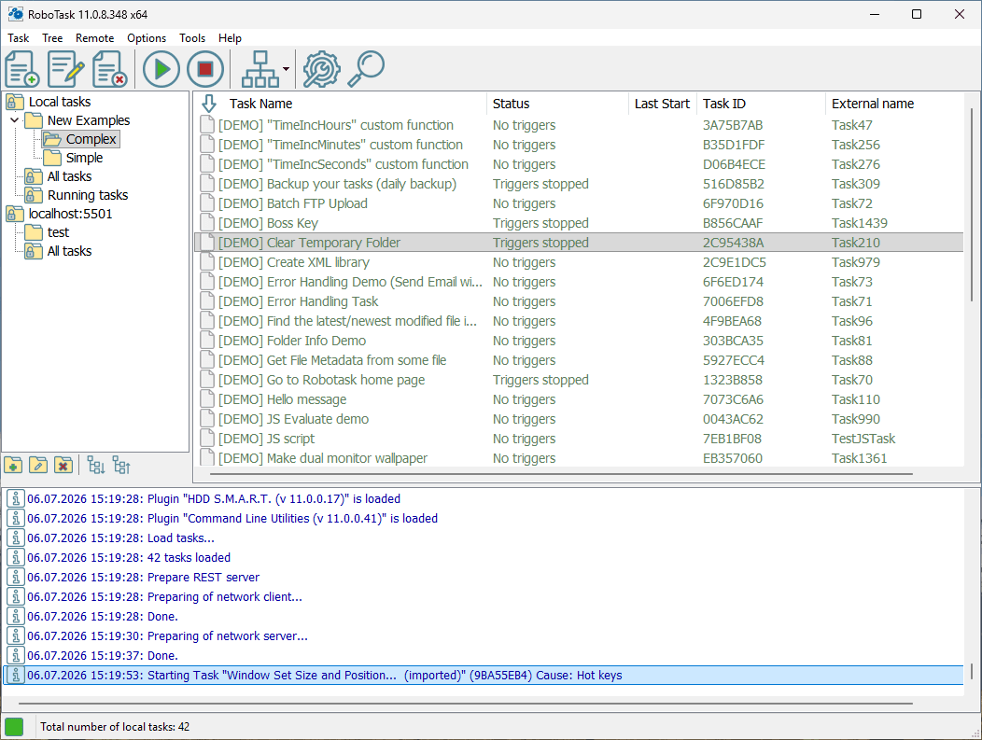Click the magnifying glass search icon
The image size is (982, 740).
(x=366, y=69)
